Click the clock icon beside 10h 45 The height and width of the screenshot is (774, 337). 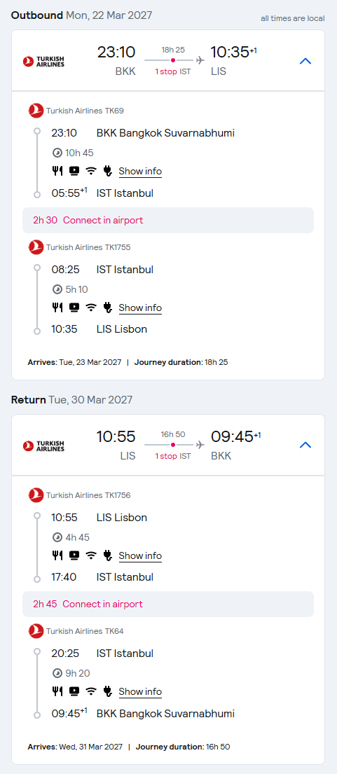tap(57, 153)
